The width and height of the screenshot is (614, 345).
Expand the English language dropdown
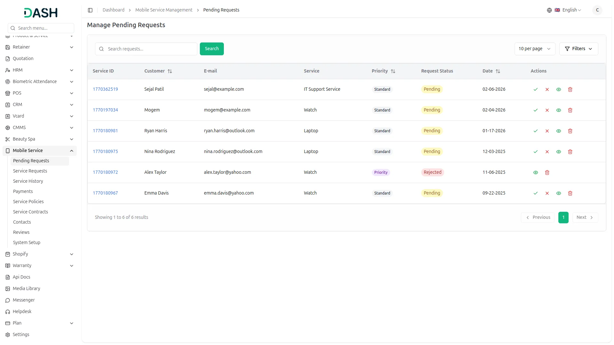pyautogui.click(x=571, y=10)
